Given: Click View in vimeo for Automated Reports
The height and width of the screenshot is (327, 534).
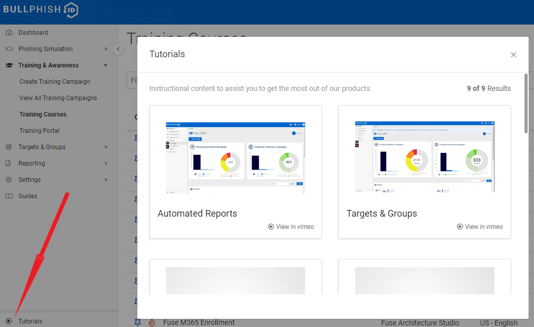Looking at the screenshot, I should point(291,227).
